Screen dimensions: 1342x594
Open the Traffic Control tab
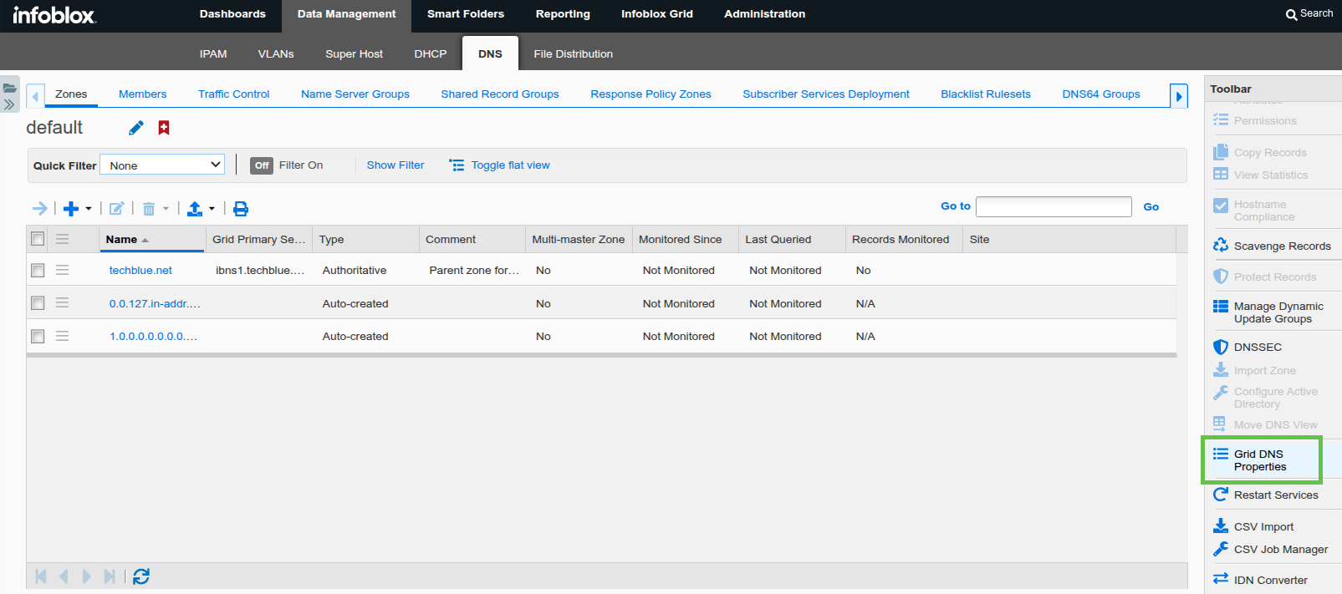click(233, 94)
